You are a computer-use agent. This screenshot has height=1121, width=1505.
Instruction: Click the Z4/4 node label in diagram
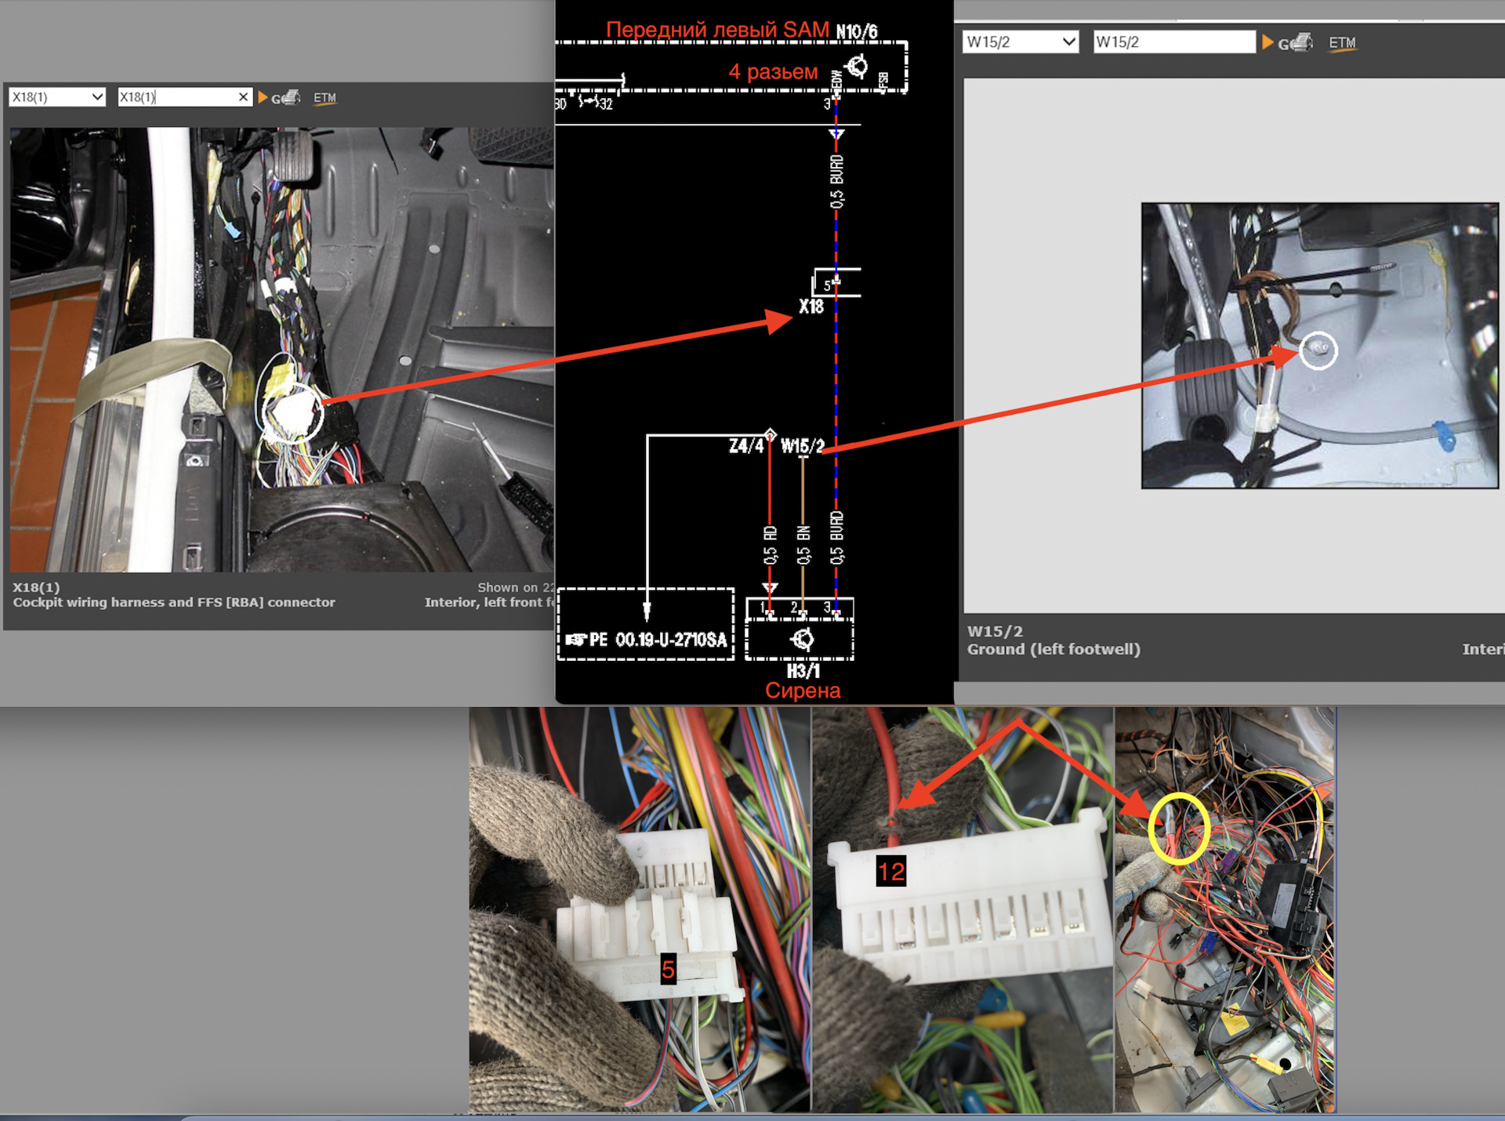[x=745, y=446]
